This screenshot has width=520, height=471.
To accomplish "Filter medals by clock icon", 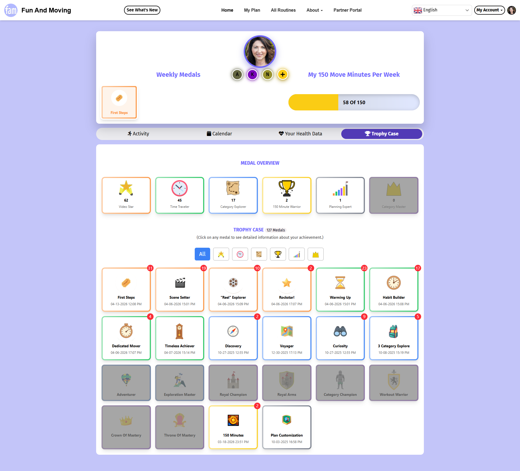I will [240, 254].
